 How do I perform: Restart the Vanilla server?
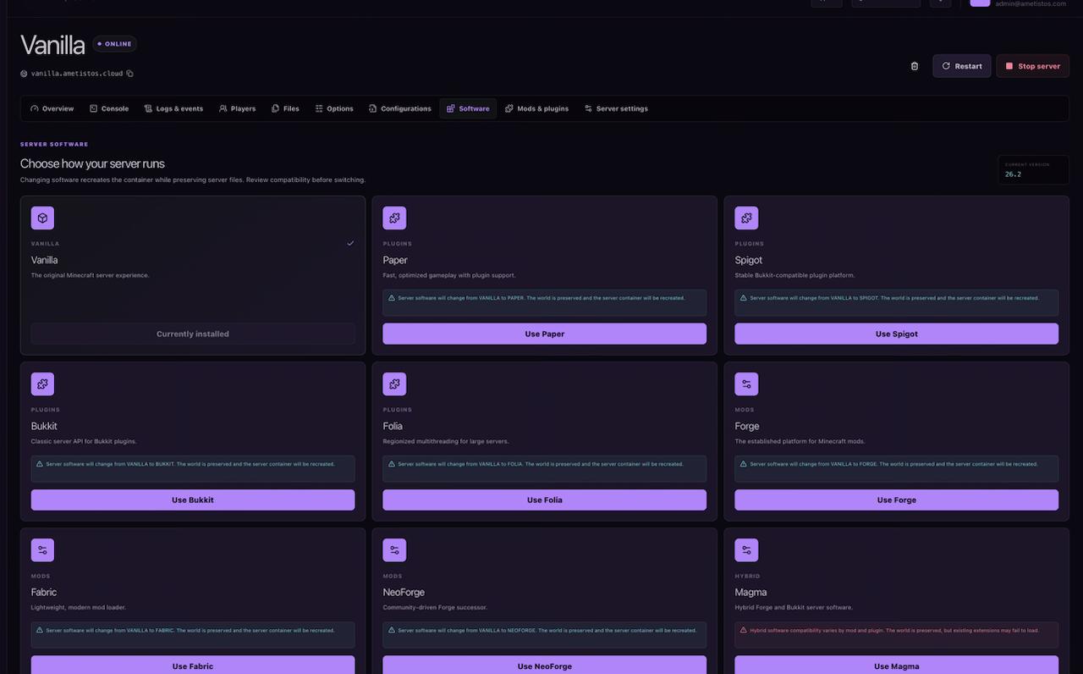(x=962, y=66)
